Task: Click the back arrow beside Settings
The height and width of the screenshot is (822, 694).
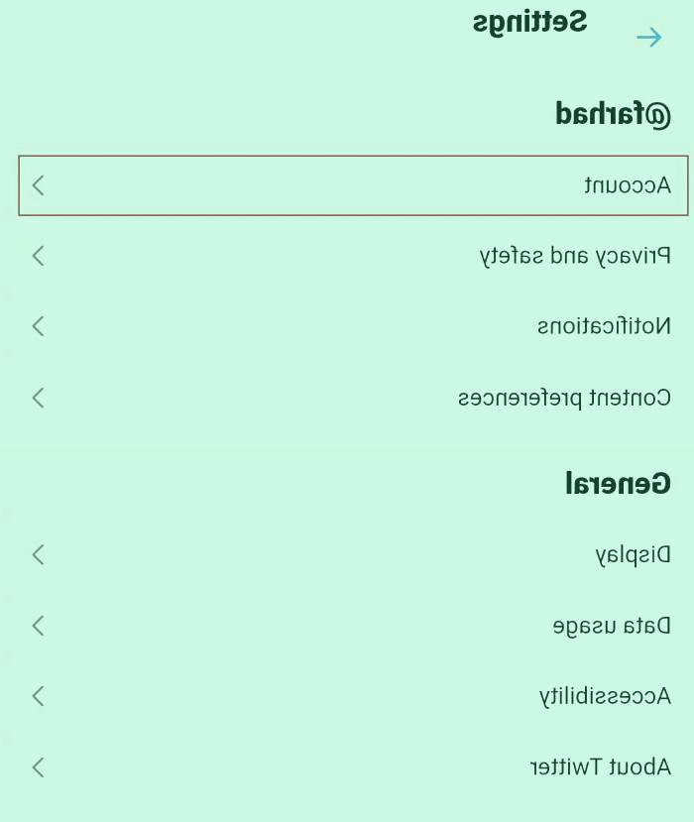Action: coord(649,38)
